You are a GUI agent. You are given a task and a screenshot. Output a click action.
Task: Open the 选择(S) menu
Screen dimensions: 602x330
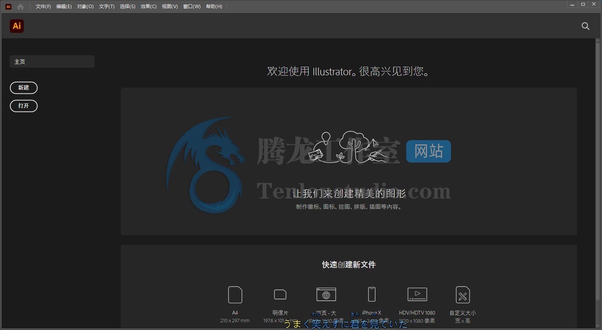pos(128,7)
